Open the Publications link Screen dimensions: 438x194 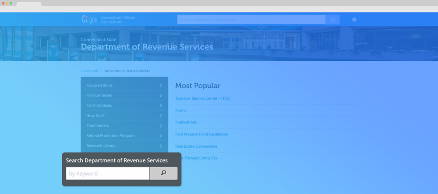click(x=186, y=122)
